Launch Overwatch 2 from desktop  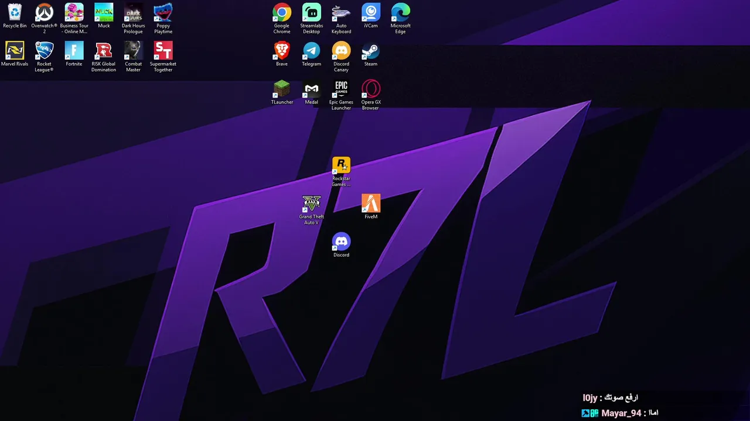coord(44,18)
